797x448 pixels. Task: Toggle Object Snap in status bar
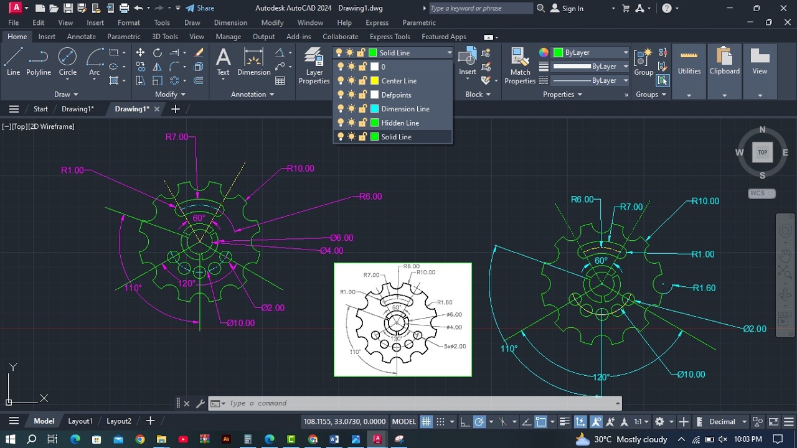(541, 421)
